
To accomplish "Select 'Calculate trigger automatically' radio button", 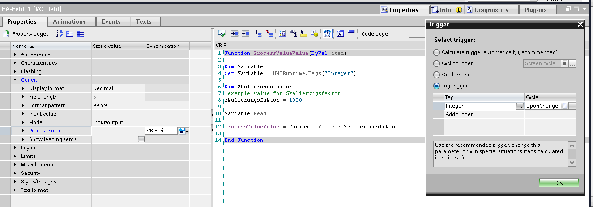I will point(437,52).
